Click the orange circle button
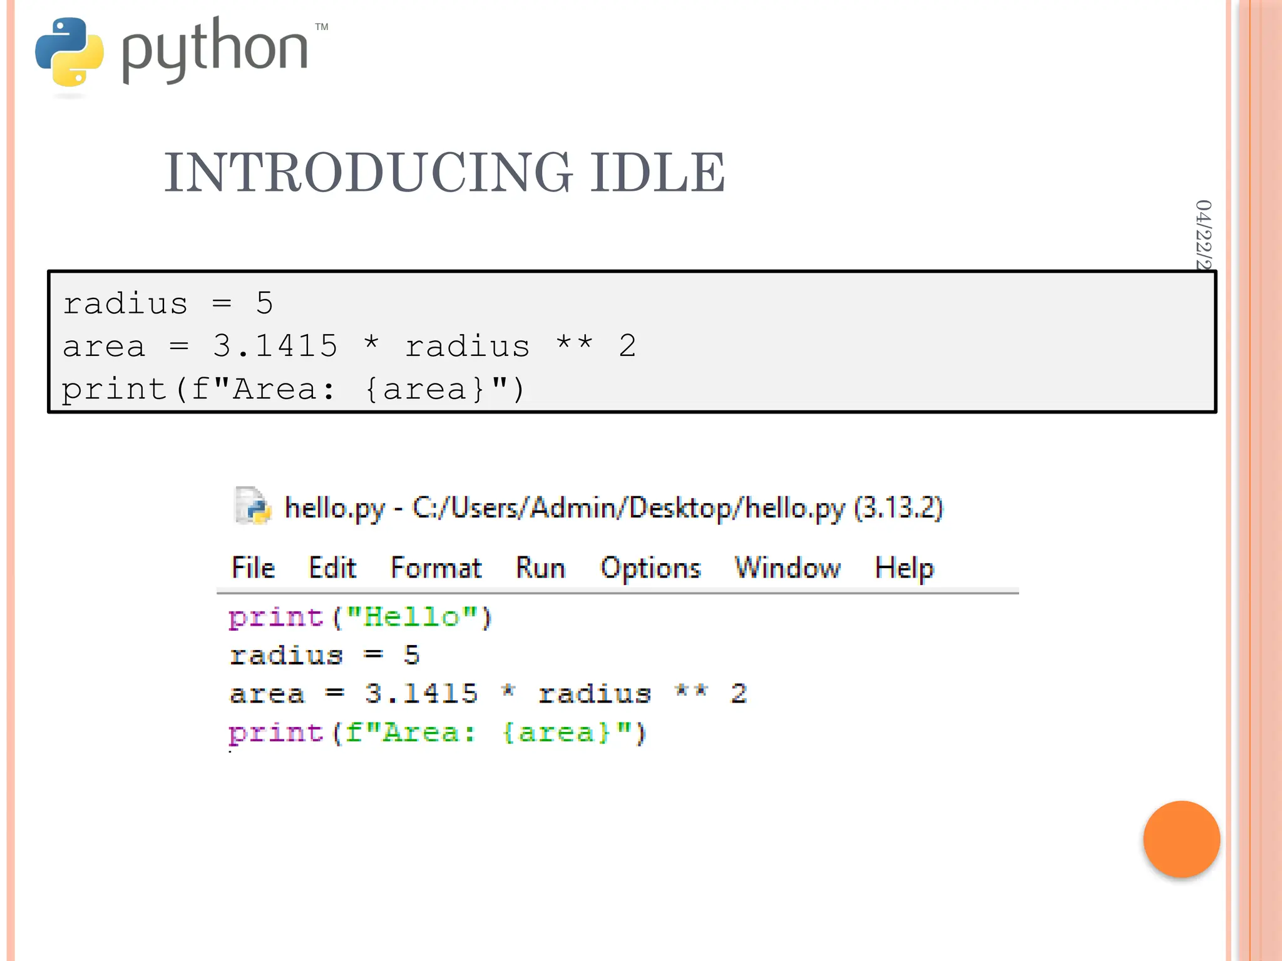The height and width of the screenshot is (961, 1282). coord(1181,839)
